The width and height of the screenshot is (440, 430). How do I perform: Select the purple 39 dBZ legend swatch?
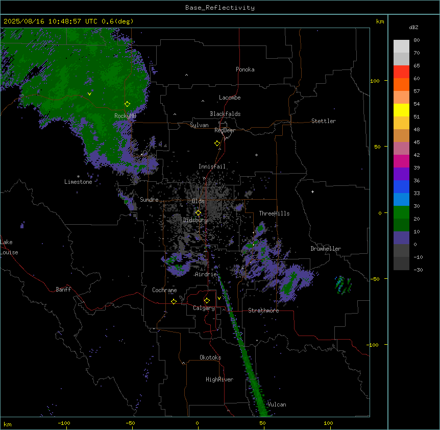coord(401,174)
